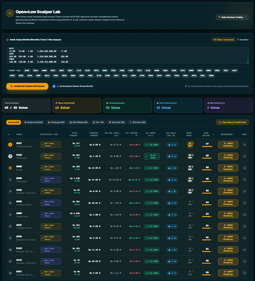The image size is (255, 281).
Task: Click Analisis & Urutkan (49 Saham) button
Action: coord(27,86)
